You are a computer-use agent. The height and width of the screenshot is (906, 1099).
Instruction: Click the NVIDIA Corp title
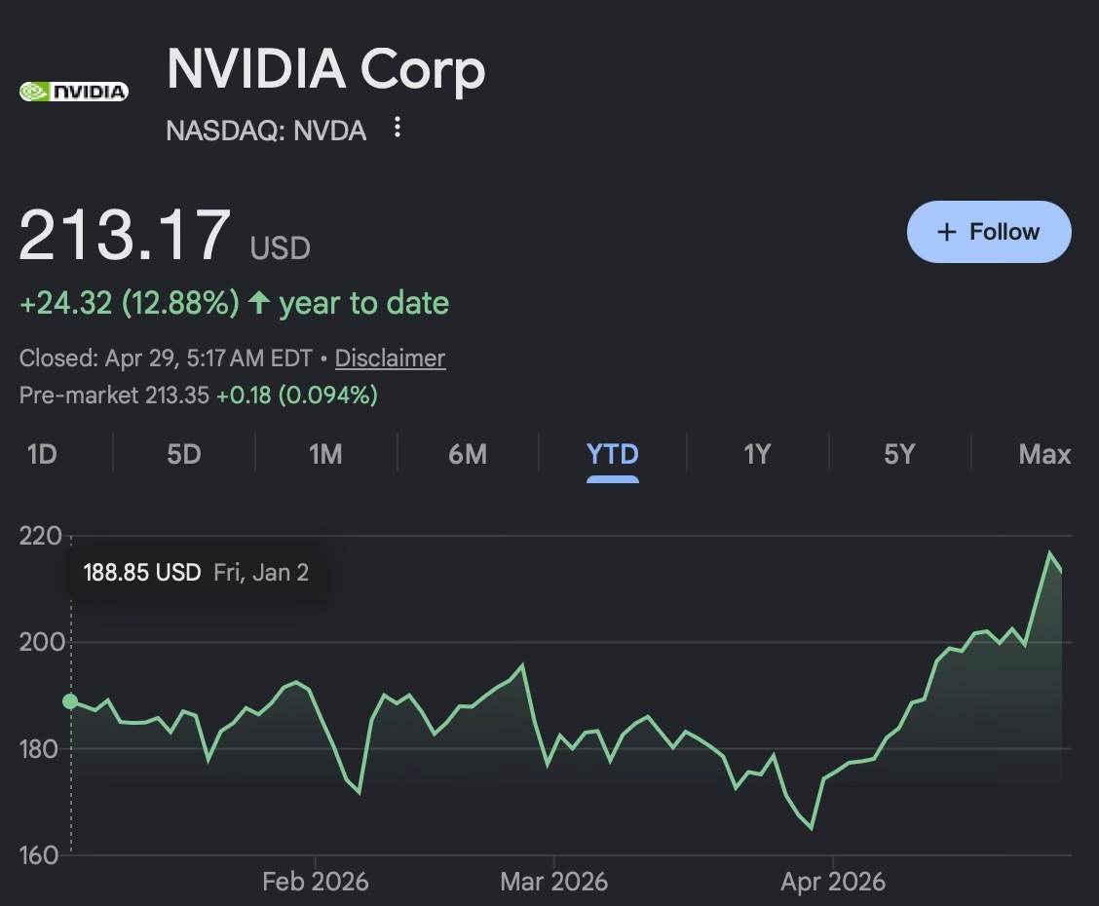[x=325, y=70]
